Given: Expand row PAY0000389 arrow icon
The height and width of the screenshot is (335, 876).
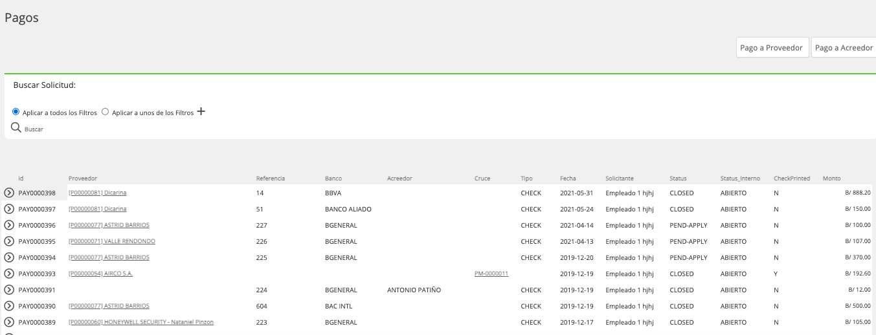Looking at the screenshot, I should (x=9, y=322).
